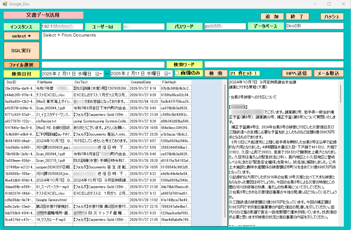This screenshot has height=230, width=351.
Task: Open file picker with the ファイル選択 button
Action: pyautogui.click(x=22, y=65)
